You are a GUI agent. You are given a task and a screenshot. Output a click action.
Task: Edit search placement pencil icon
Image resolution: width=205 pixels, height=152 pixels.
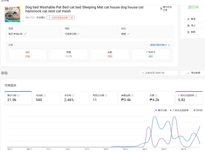tap(129, 34)
